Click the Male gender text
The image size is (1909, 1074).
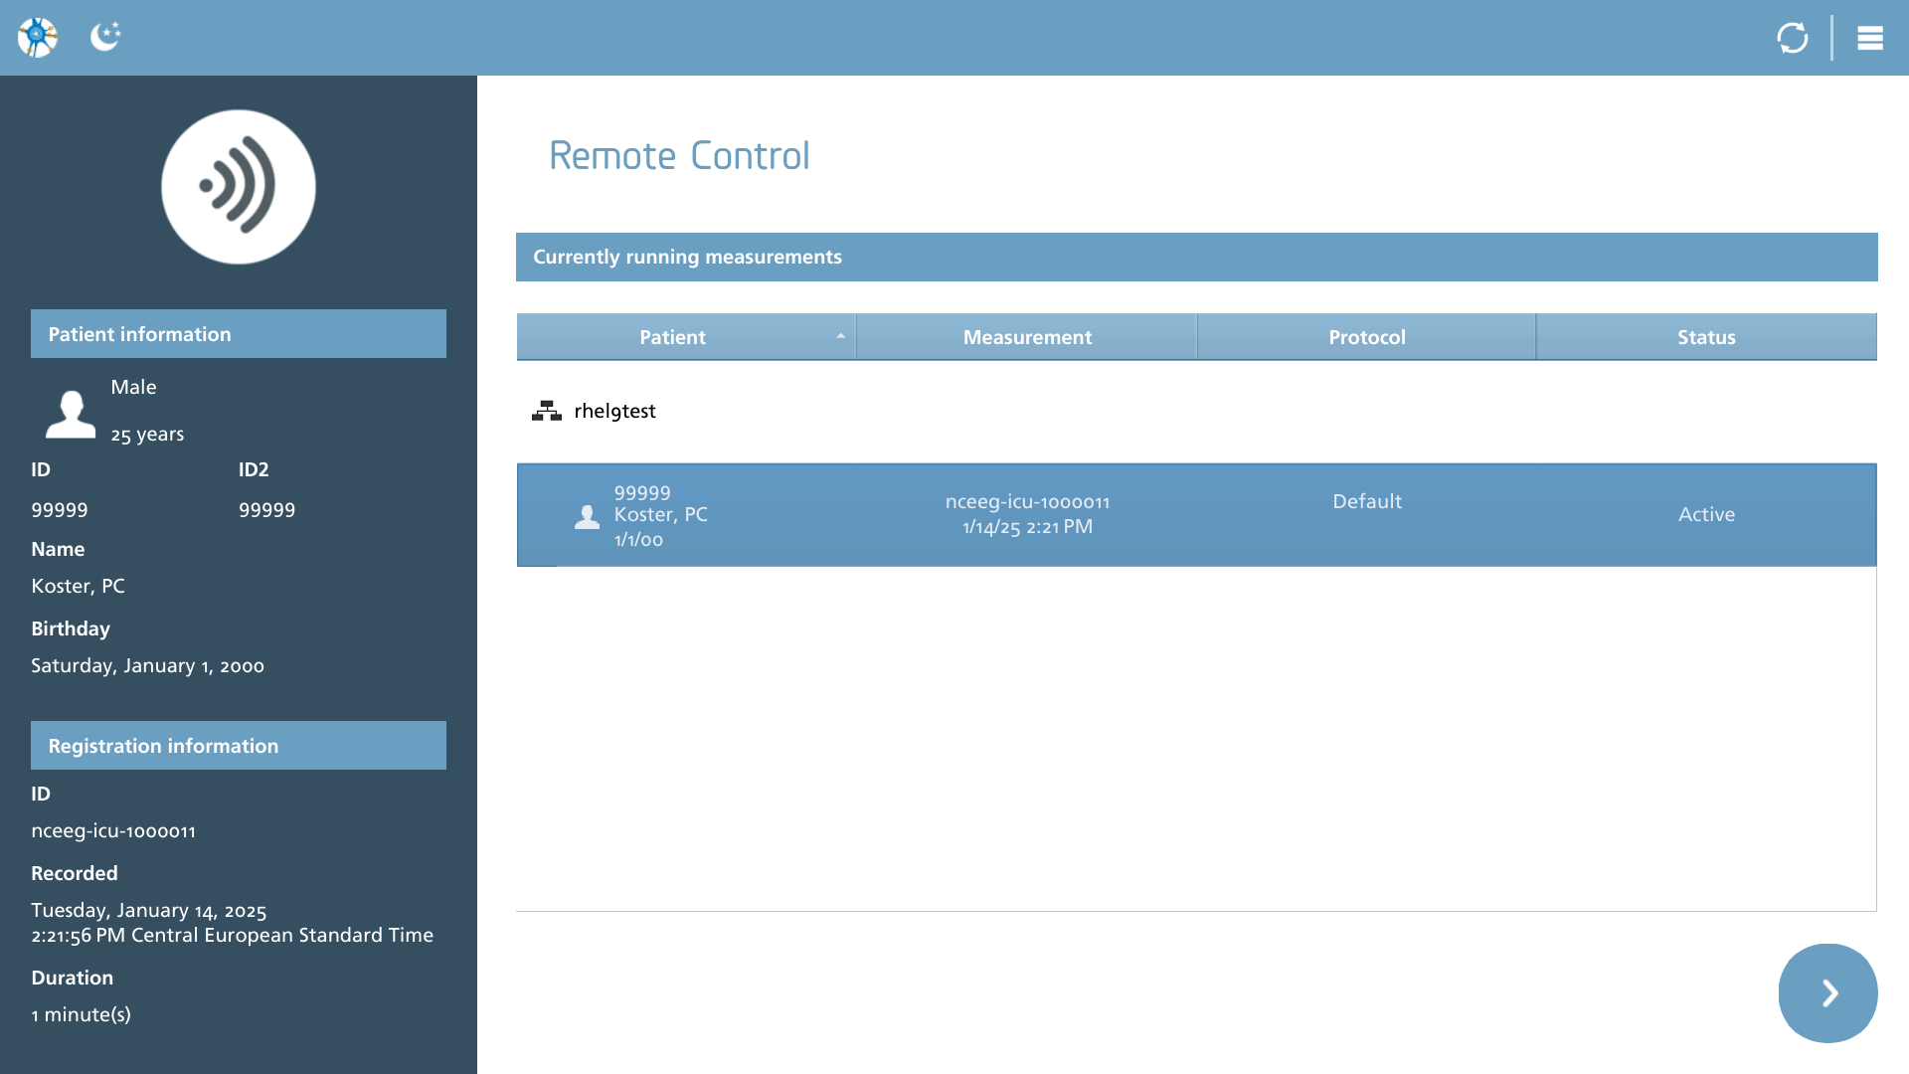[x=133, y=387]
